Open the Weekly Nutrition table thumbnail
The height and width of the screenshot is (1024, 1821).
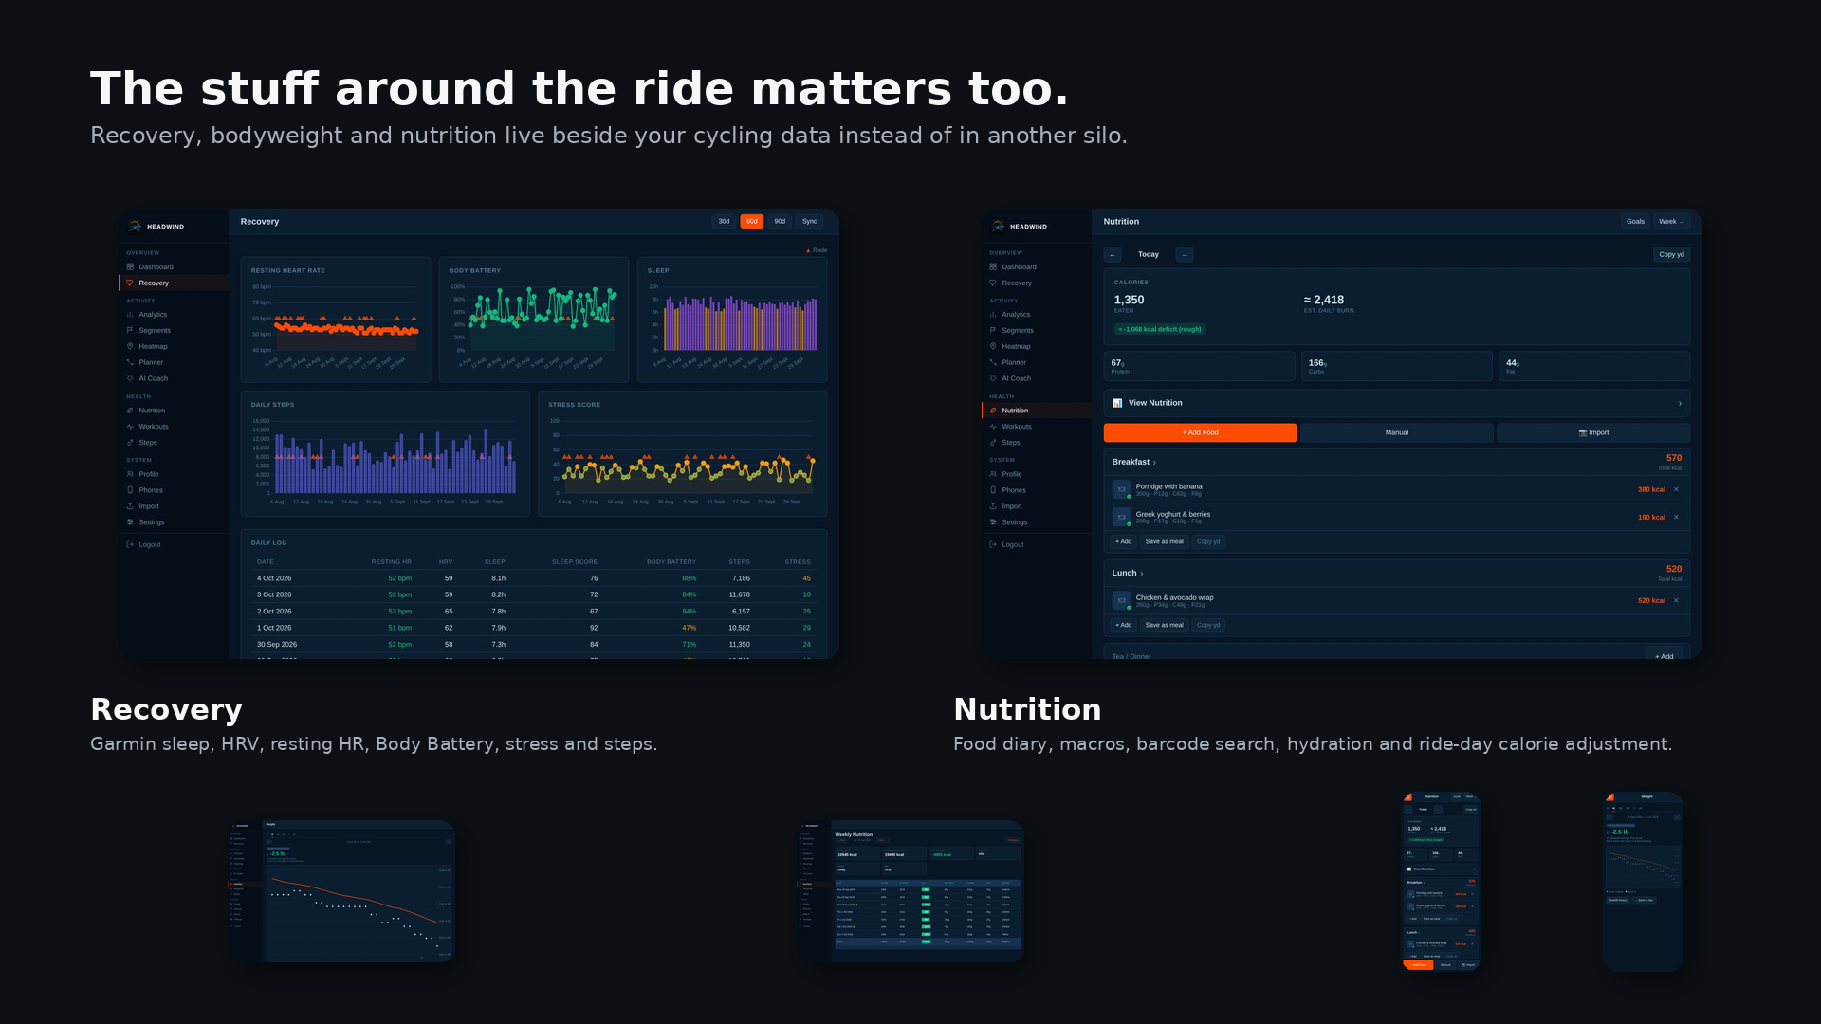coord(910,891)
